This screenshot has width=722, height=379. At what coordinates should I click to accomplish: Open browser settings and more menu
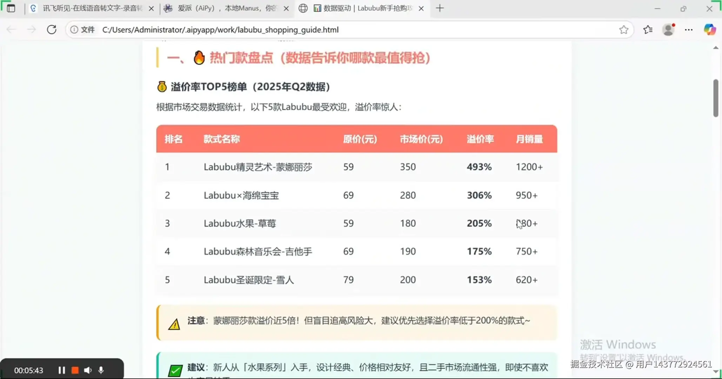click(x=689, y=30)
